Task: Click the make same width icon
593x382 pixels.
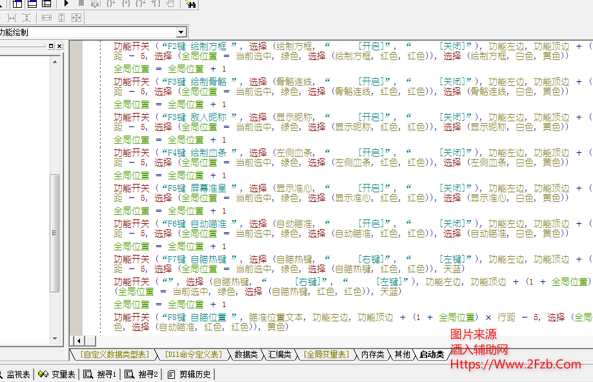Action: coord(47,18)
